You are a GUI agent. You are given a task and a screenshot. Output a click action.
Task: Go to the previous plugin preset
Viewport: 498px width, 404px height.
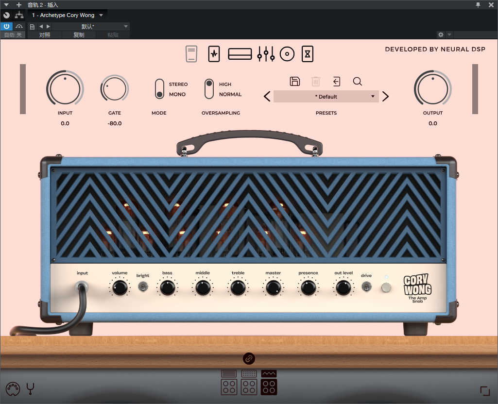click(x=267, y=97)
